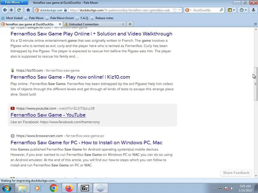The image size is (258, 193).
Task: Click the search magnifier icon
Action: point(221,10)
